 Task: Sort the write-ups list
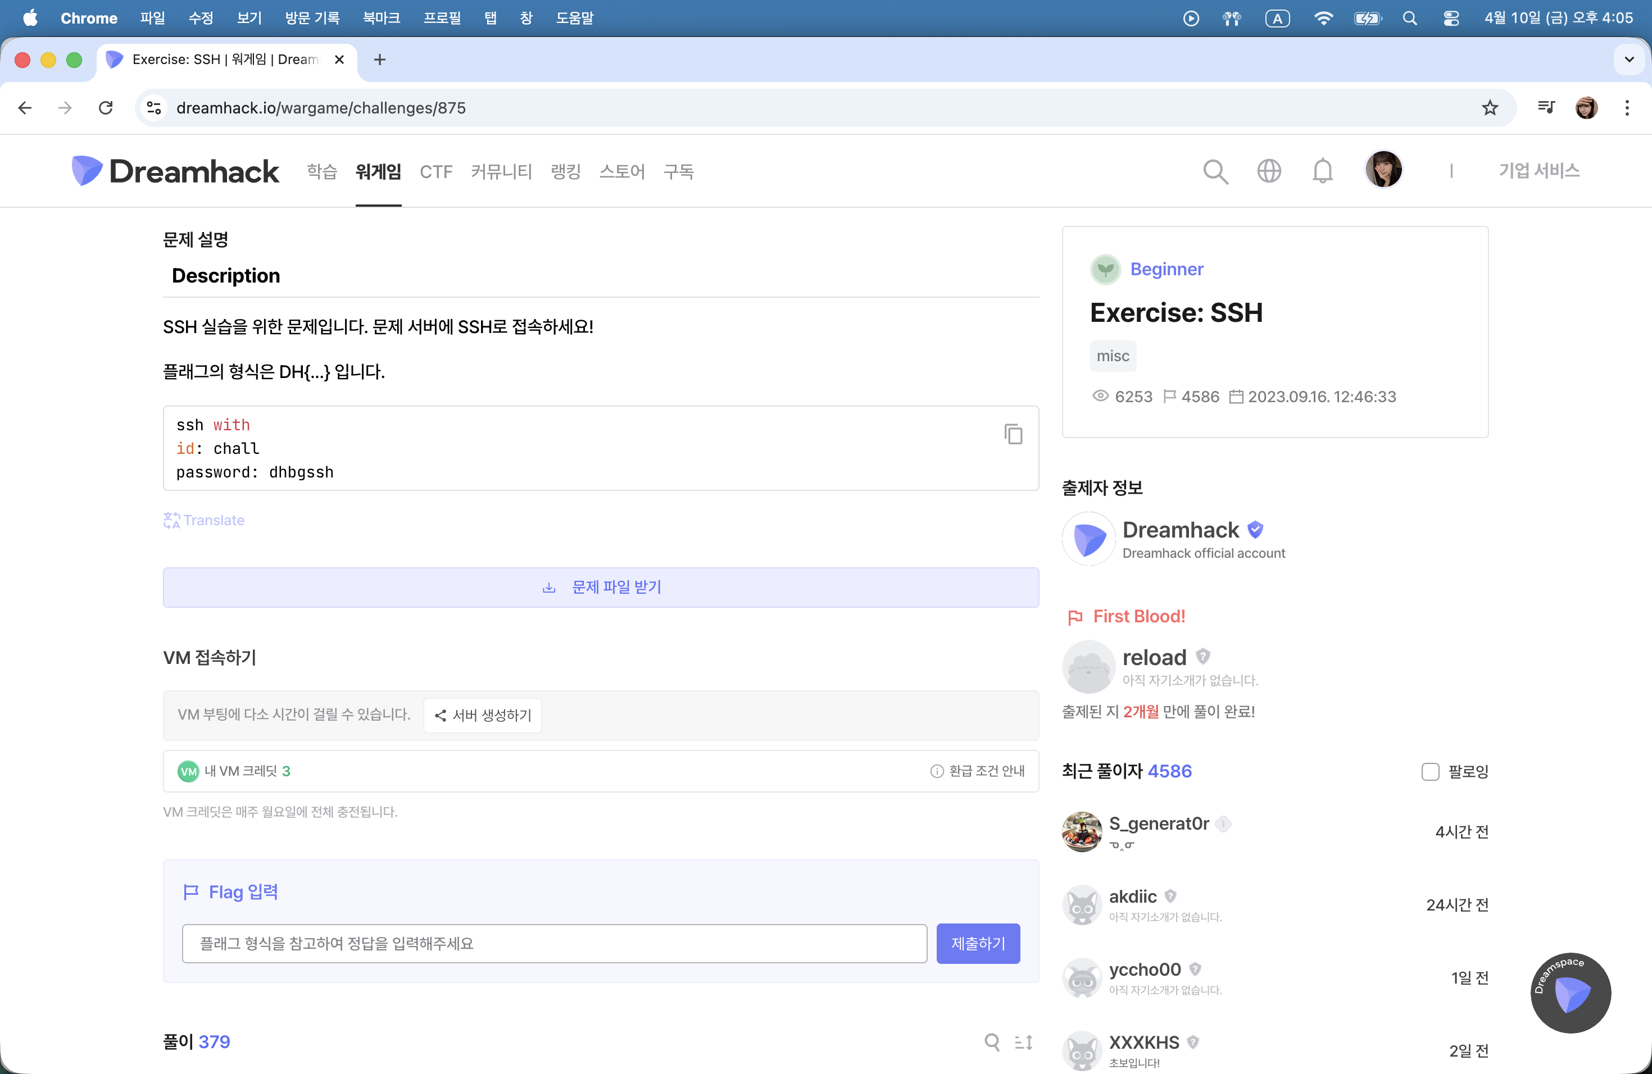pyautogui.click(x=1023, y=1041)
